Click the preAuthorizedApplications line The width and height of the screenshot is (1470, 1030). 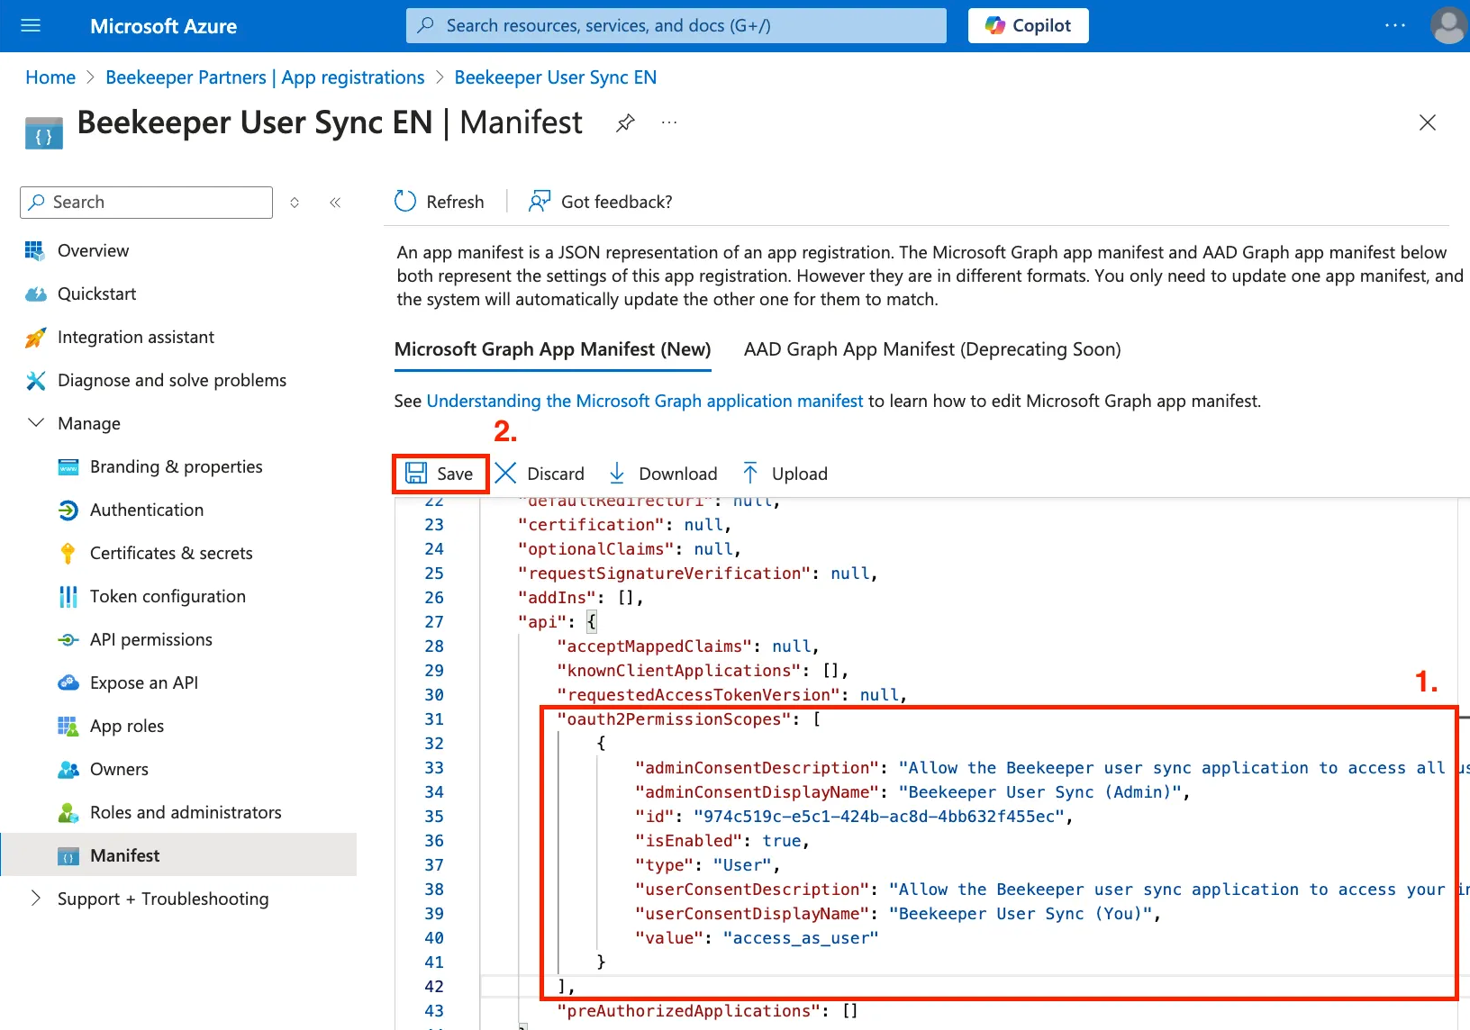[x=707, y=1010]
